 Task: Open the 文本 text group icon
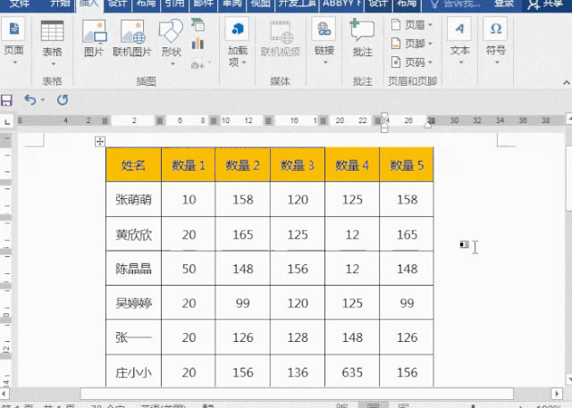click(459, 29)
